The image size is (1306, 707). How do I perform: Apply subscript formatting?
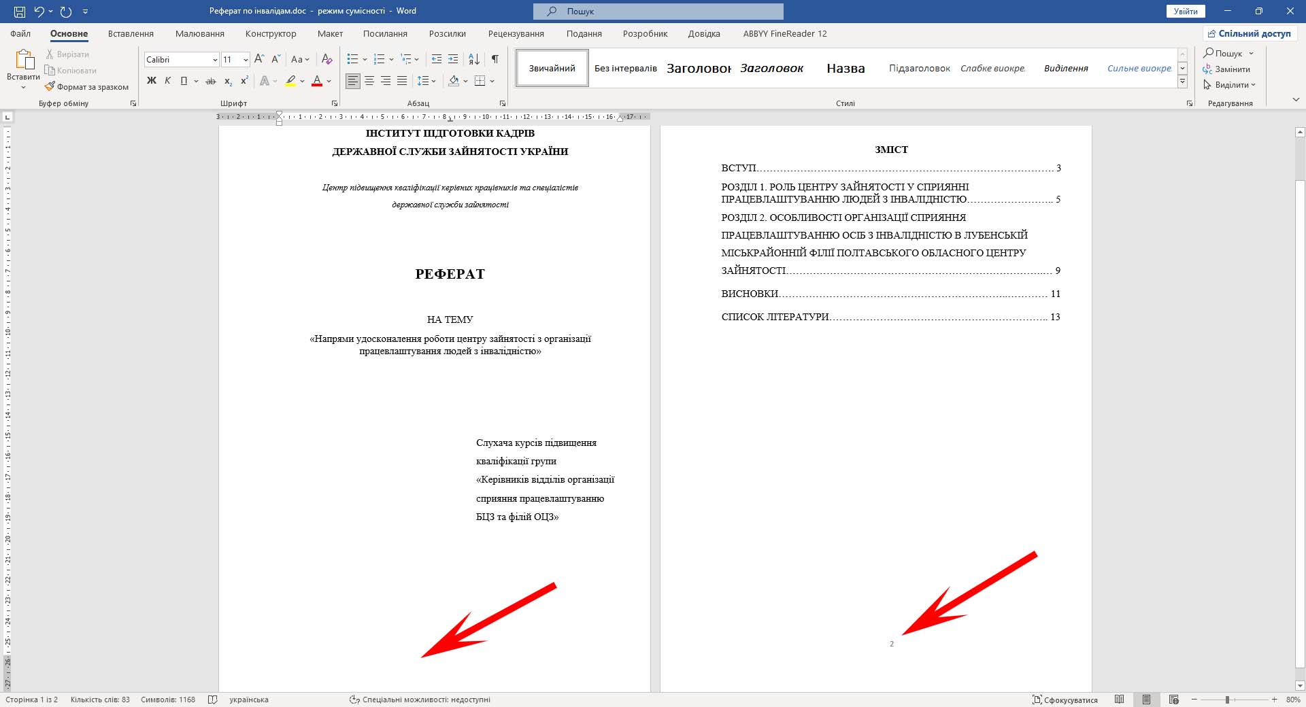click(229, 81)
